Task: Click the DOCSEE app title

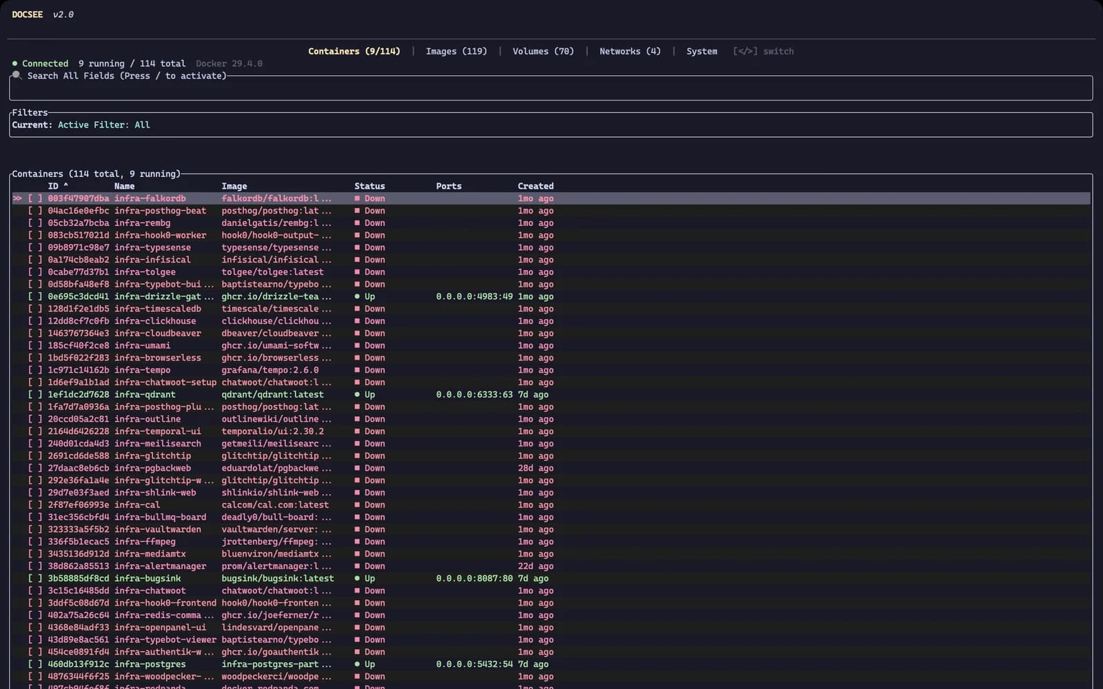Action: [28, 14]
